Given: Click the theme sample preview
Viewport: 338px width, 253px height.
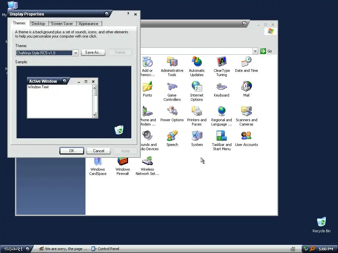Looking at the screenshot, I should 74,102.
